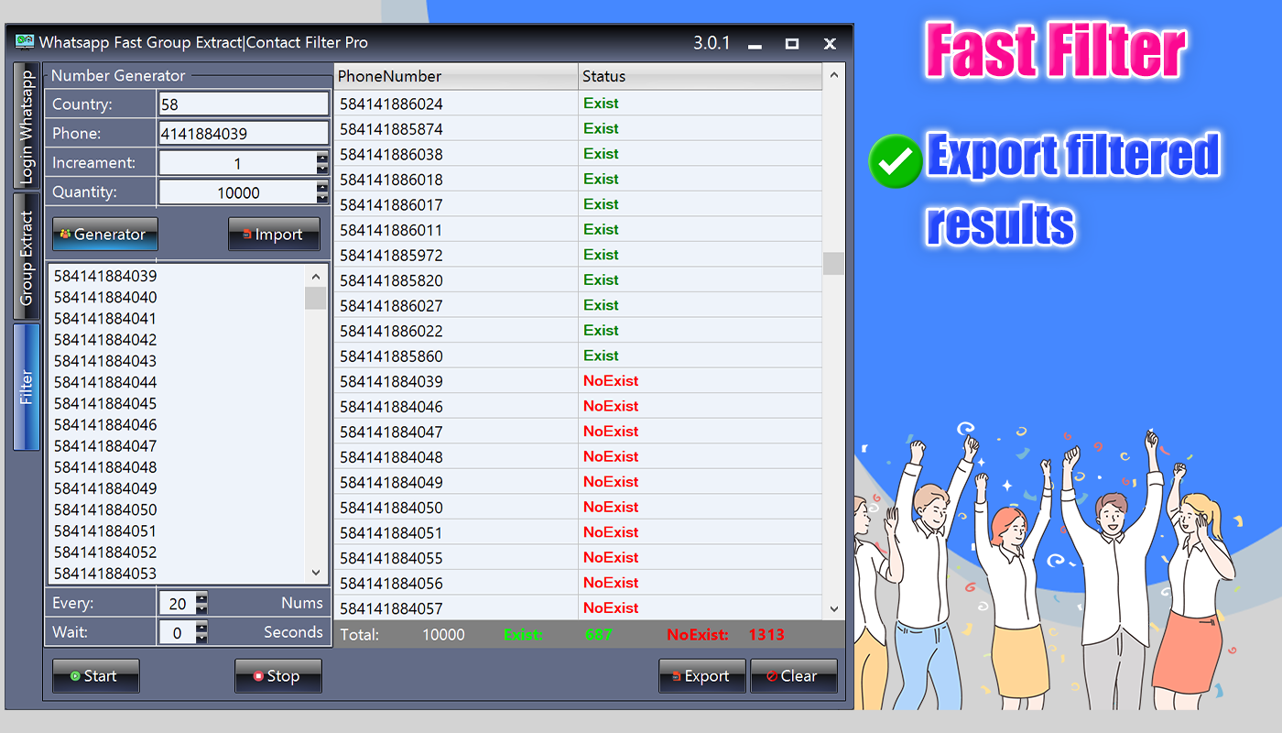The width and height of the screenshot is (1282, 733).
Task: Decrease the Increament stepper value
Action: point(322,169)
